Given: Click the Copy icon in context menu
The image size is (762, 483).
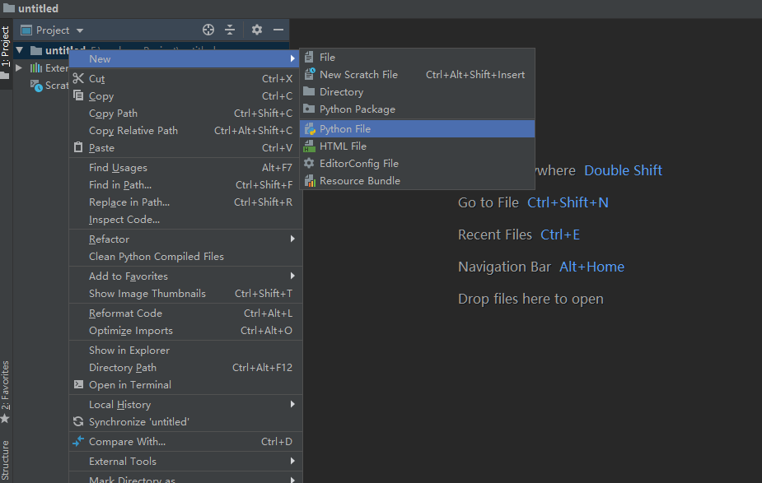Looking at the screenshot, I should tap(78, 95).
